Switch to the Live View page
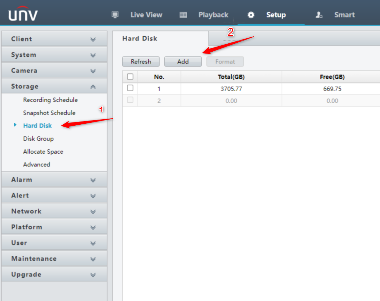Screen dimensions: 380x301 146,15
